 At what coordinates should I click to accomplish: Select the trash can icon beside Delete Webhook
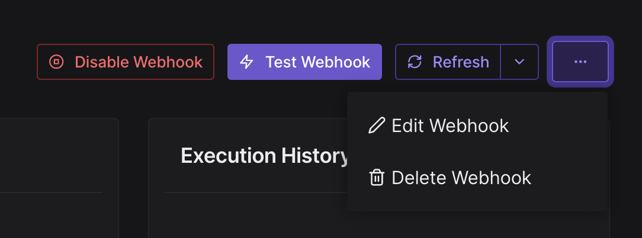coord(377,178)
